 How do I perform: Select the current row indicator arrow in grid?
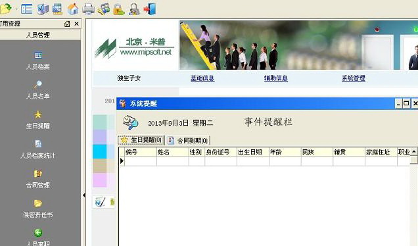122,161
